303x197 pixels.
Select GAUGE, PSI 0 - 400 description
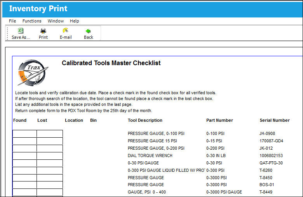coord(147,192)
